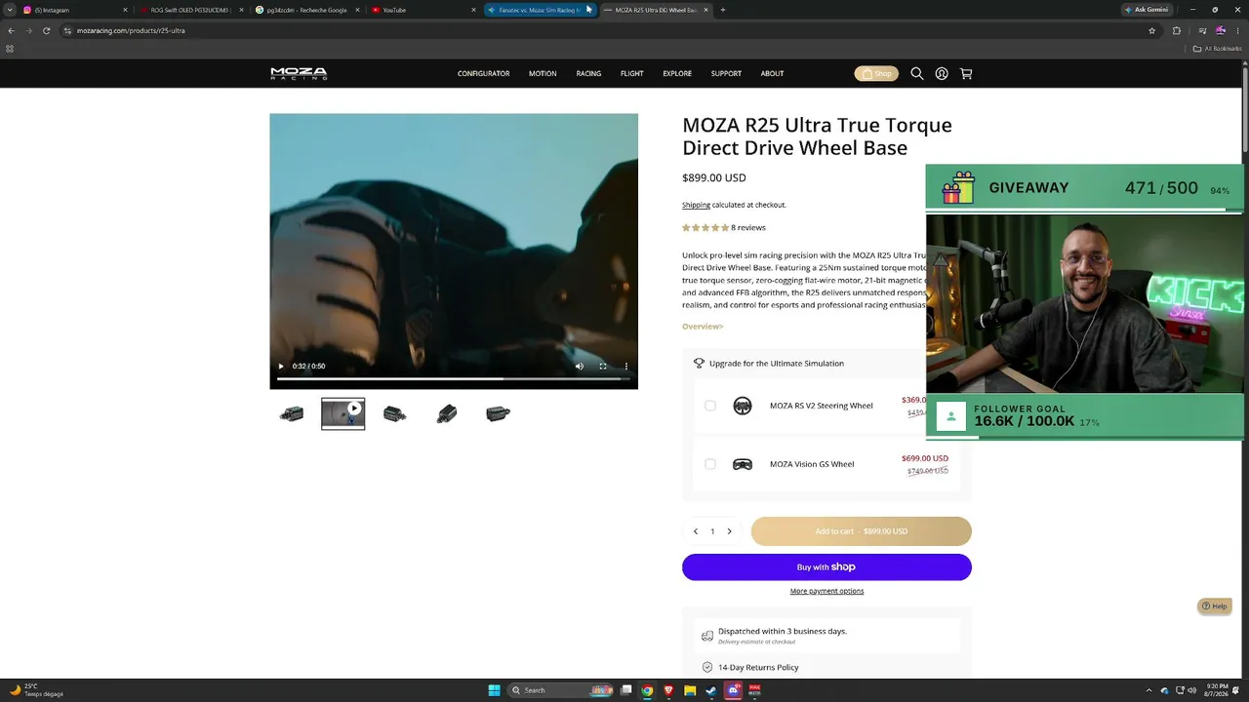Open the SUPPORT menu
This screenshot has width=1249, height=702.
click(726, 73)
